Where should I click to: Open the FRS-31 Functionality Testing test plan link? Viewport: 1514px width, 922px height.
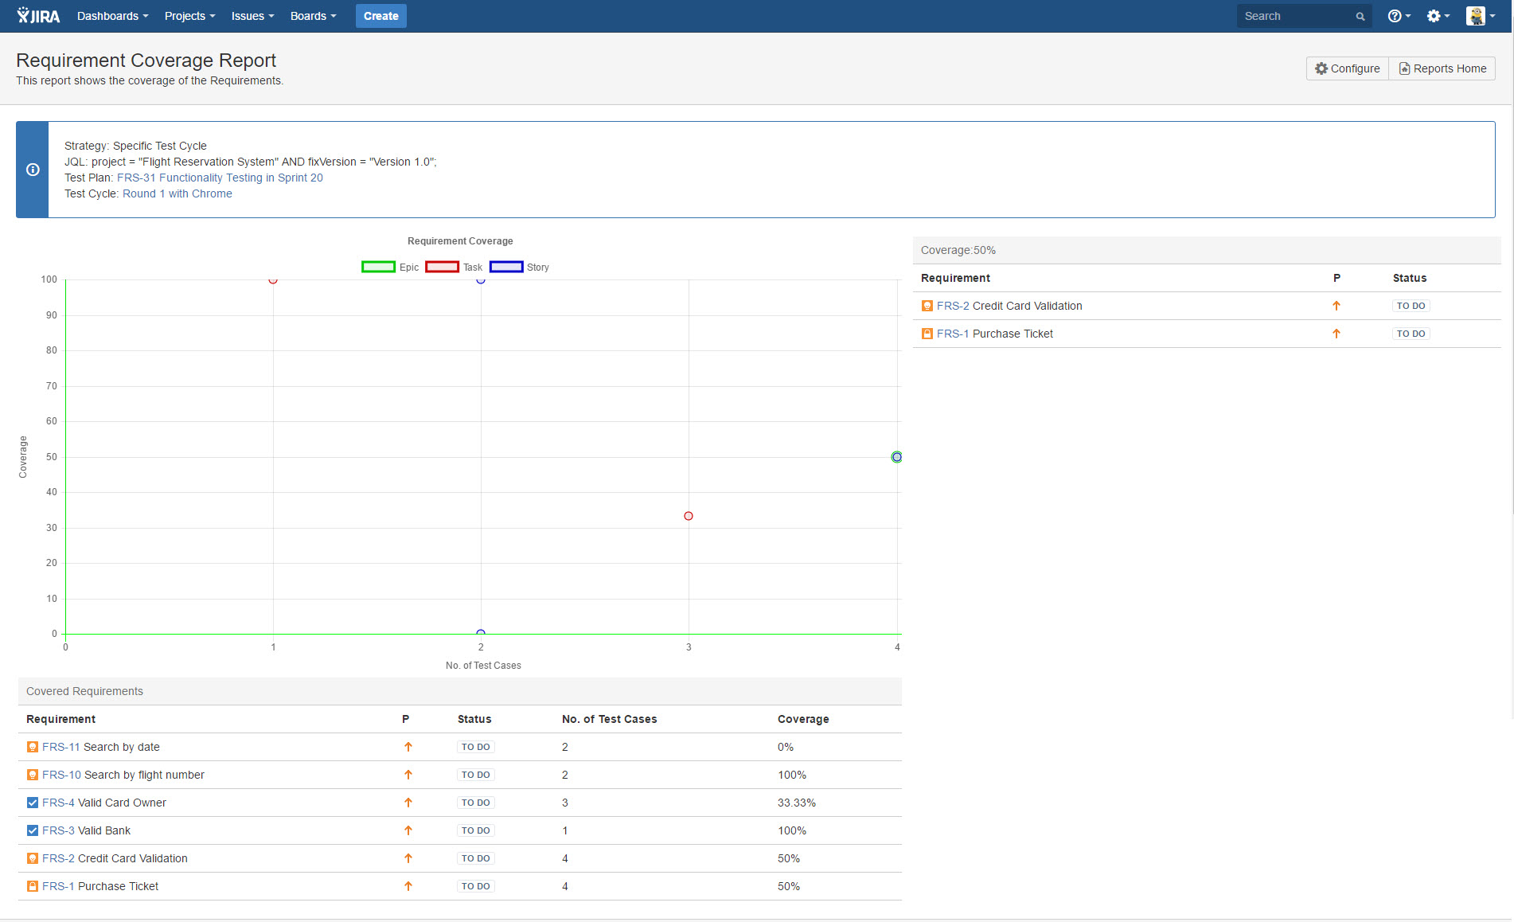click(220, 178)
